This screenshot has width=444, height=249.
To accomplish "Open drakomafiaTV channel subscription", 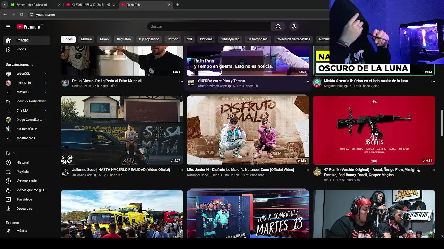I will [26, 129].
